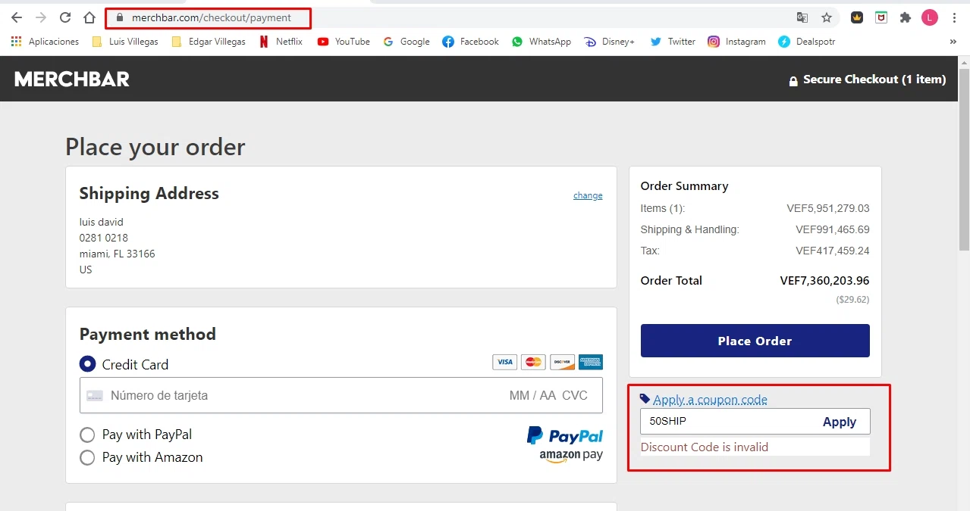Open the Facebook bookmark

point(470,42)
